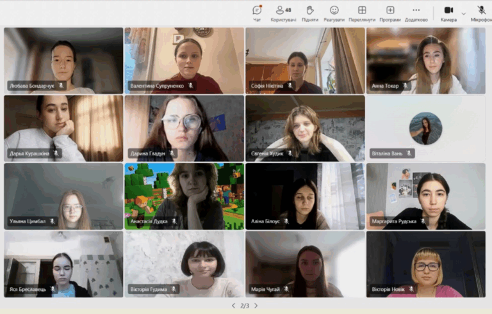Go to the previous page of participants
492x314 pixels.
pos(233,306)
